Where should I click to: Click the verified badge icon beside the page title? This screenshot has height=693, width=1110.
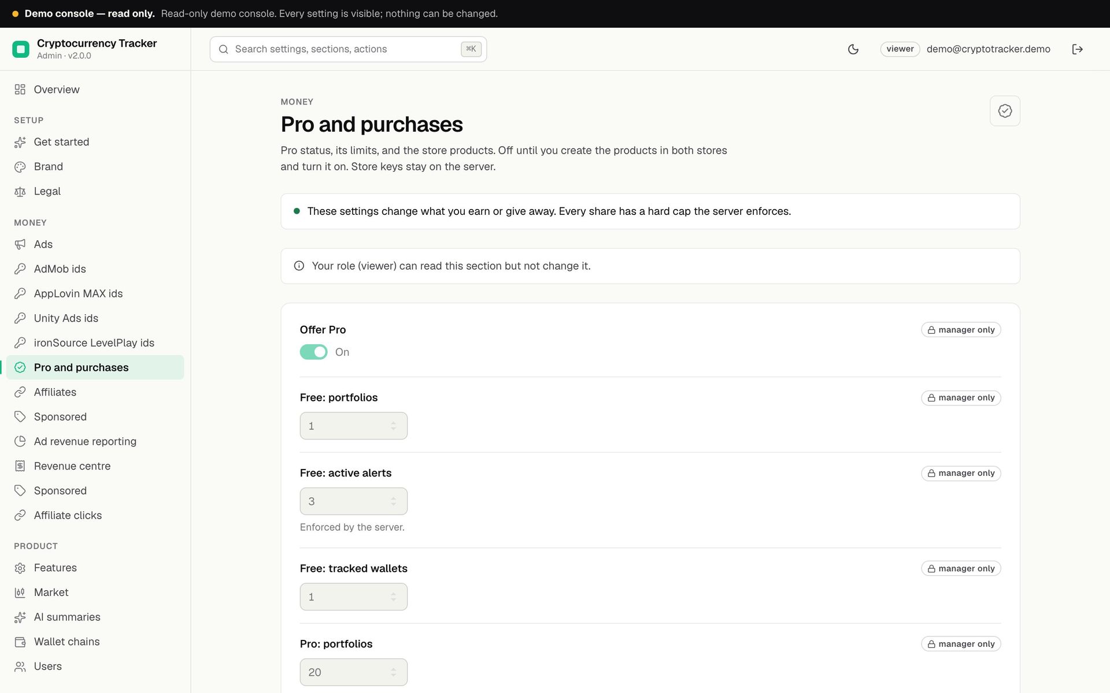pyautogui.click(x=1005, y=111)
